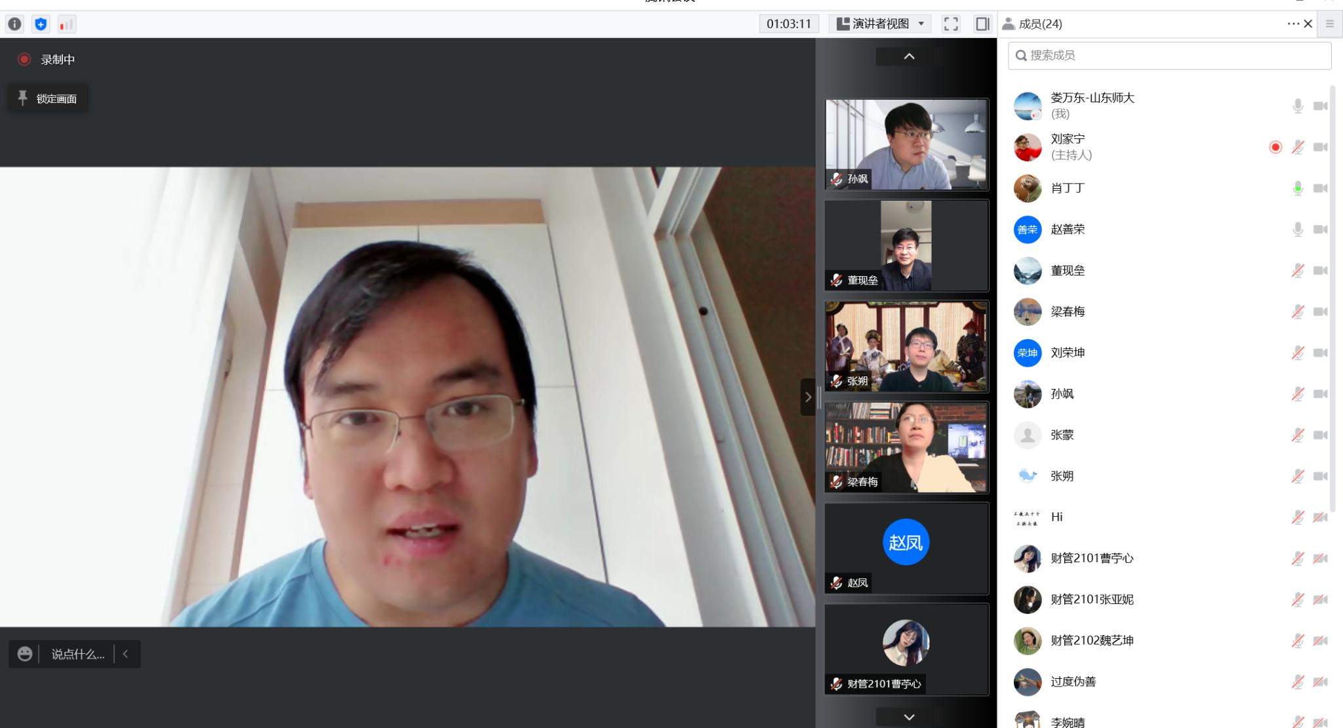This screenshot has height=728, width=1343.
Task: Open the emoji reaction icon
Action: tap(25, 654)
